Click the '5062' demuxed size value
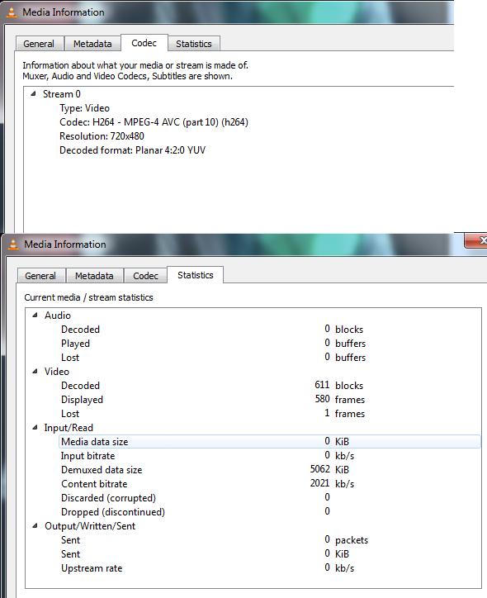Image resolution: width=487 pixels, height=598 pixels. (319, 469)
